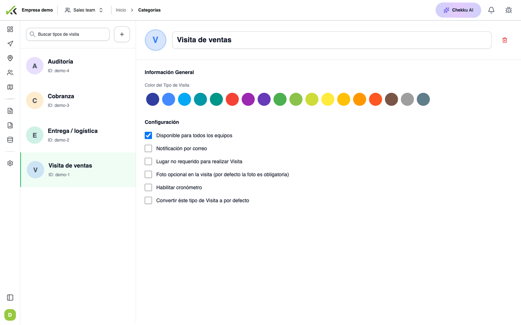Open the map icon in sidebar
This screenshot has width=521, height=325.
[x=10, y=87]
